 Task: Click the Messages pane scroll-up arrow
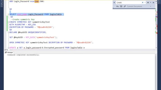click(x=156, y=55)
